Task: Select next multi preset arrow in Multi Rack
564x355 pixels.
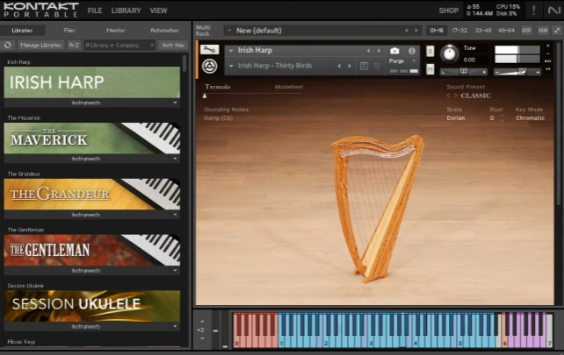Action: pos(416,31)
